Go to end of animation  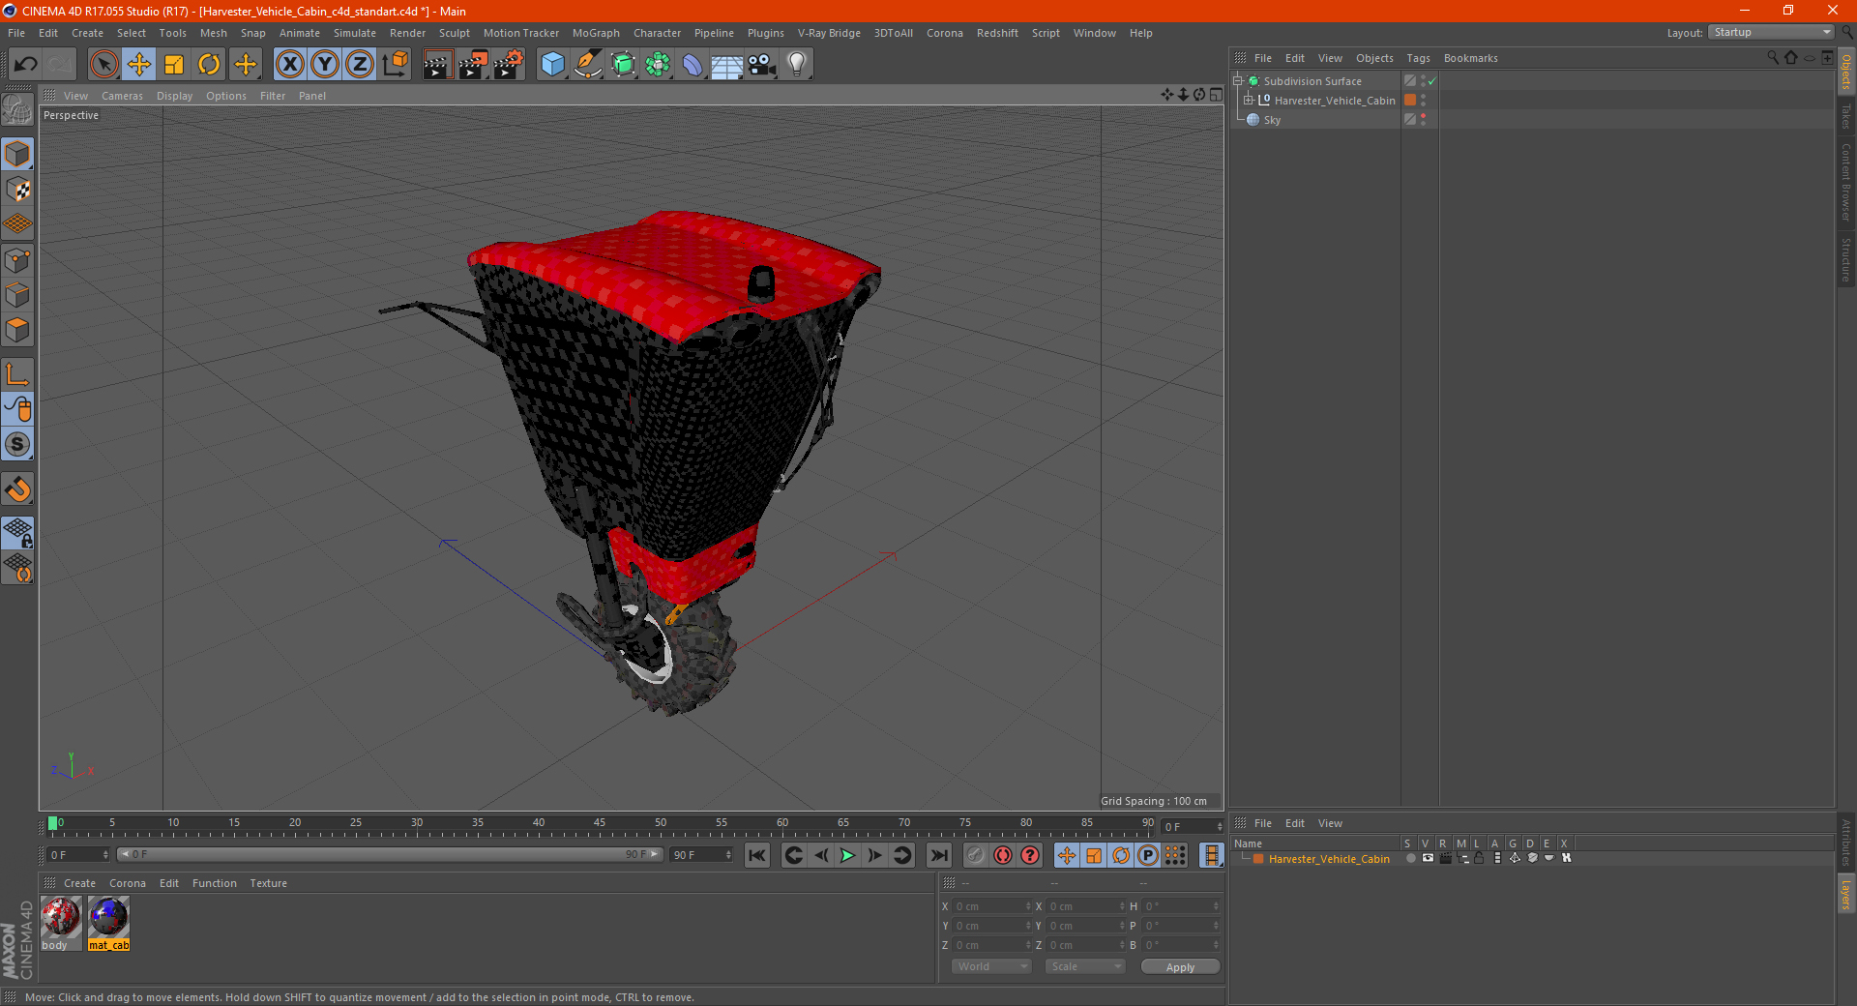[938, 855]
